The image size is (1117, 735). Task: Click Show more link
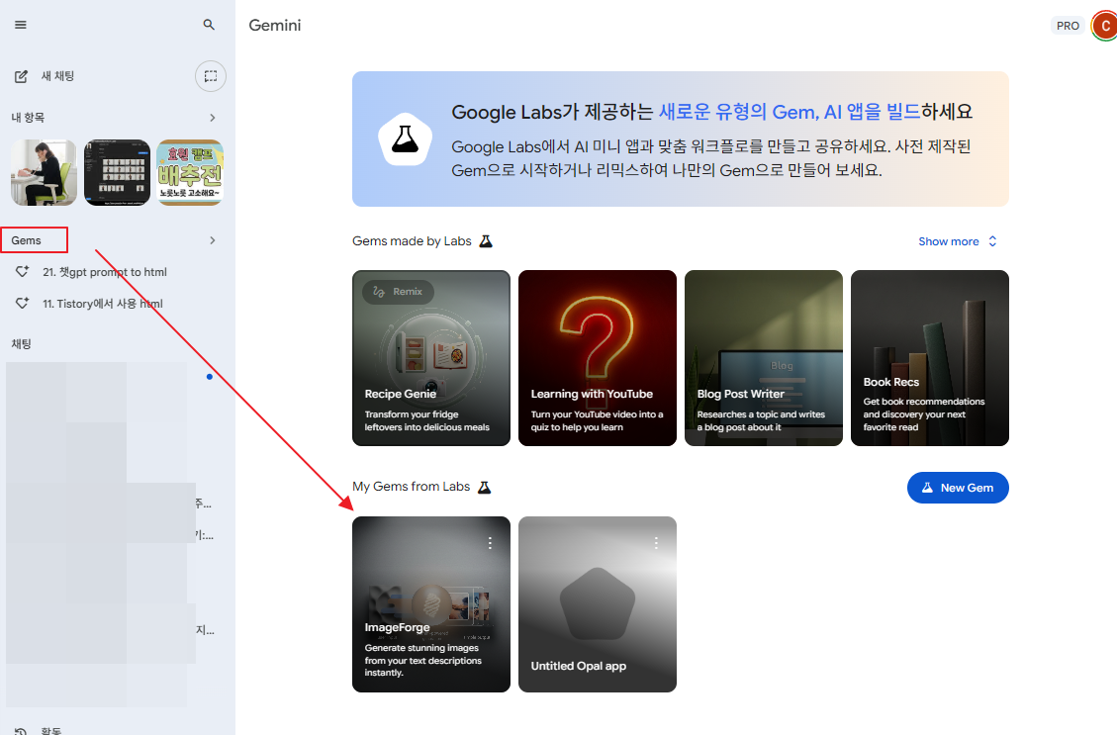click(948, 241)
